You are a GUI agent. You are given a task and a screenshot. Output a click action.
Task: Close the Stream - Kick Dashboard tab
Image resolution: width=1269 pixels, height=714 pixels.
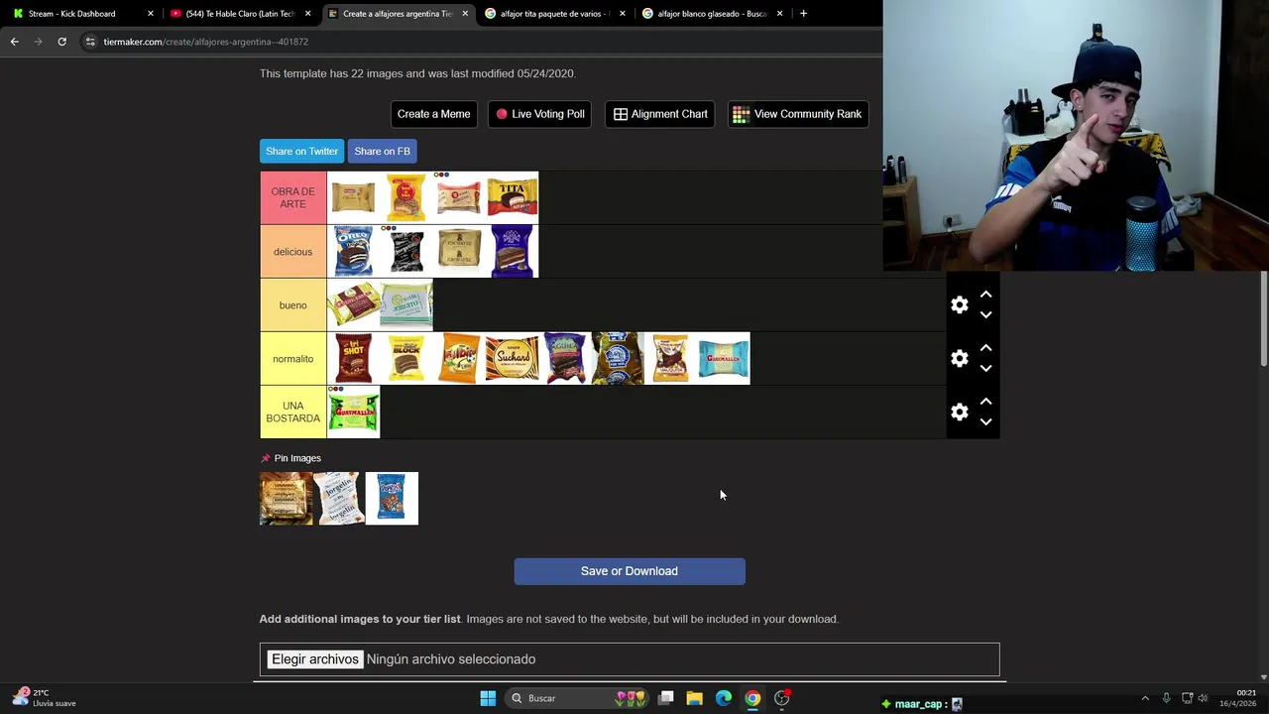[151, 14]
